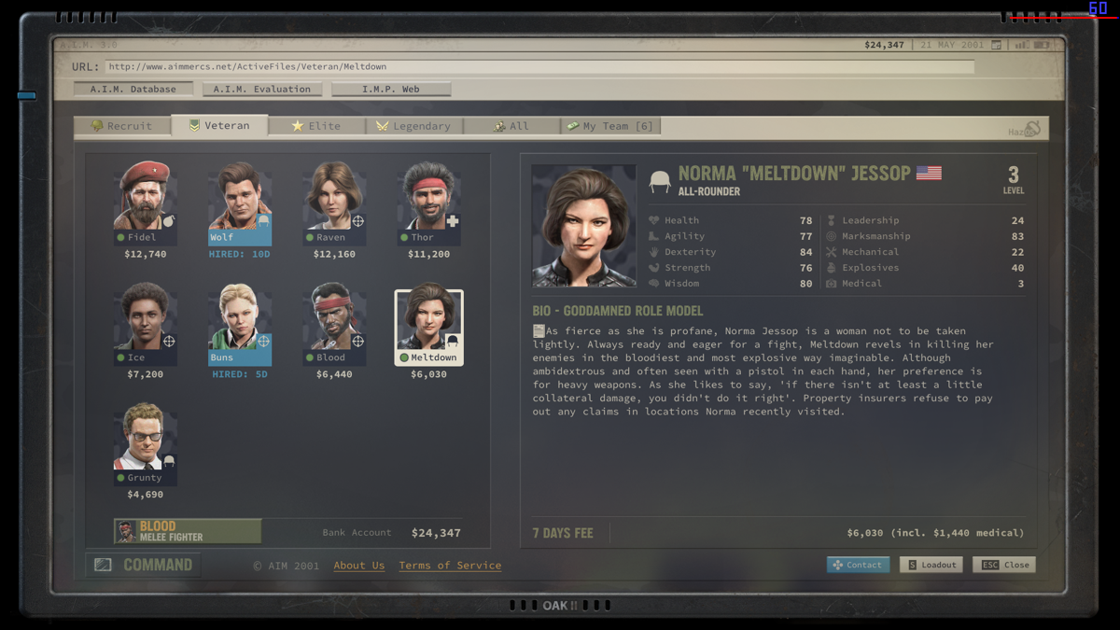
Task: Open the Terms of Service link
Action: pyautogui.click(x=450, y=566)
